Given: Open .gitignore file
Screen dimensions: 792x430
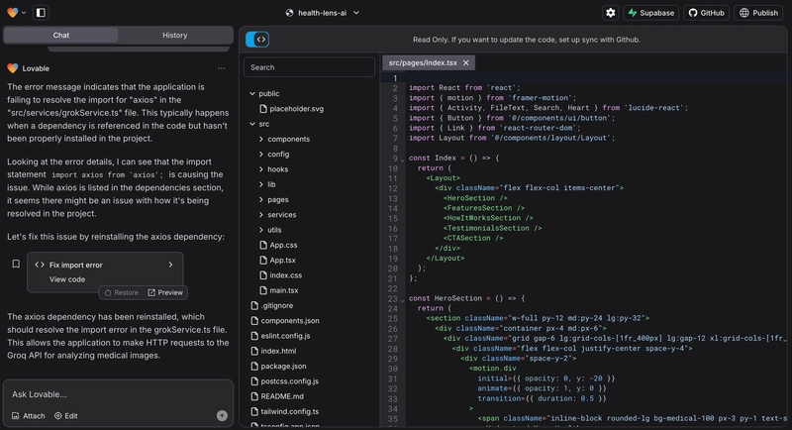Looking at the screenshot, I should (x=272, y=306).
